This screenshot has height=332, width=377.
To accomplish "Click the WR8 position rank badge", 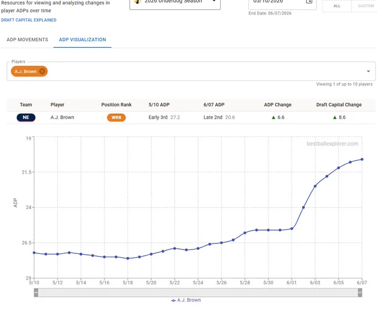I will pos(116,118).
